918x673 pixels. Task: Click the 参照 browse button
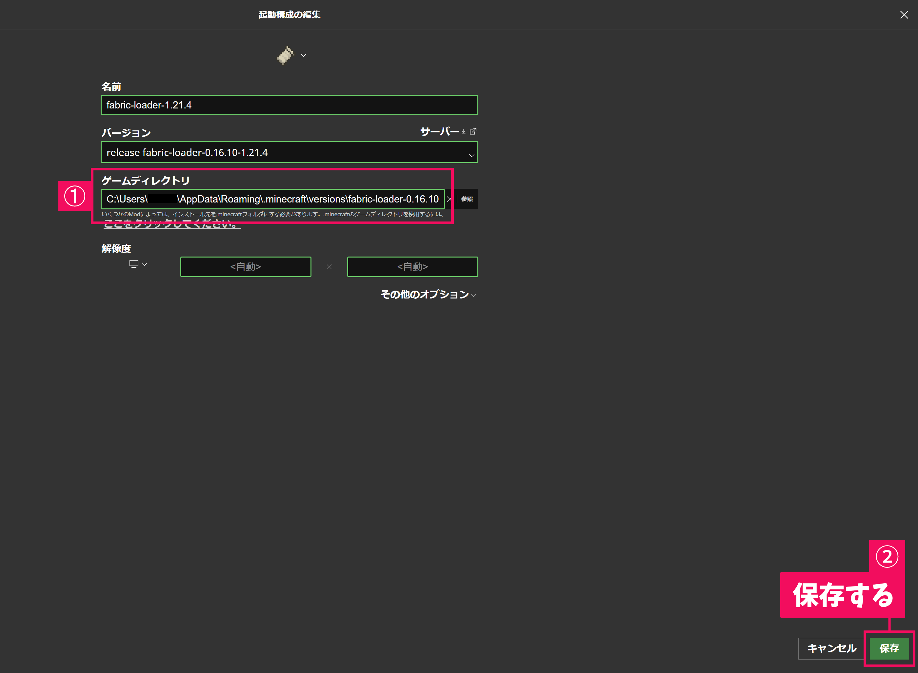tap(467, 199)
